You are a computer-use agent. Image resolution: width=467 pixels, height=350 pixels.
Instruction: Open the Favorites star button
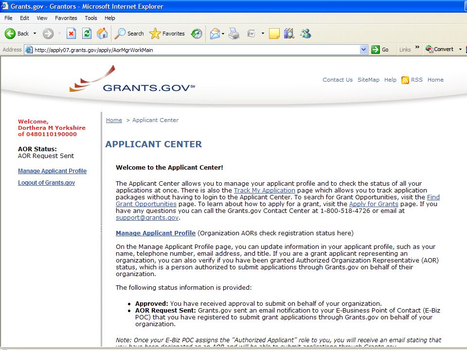point(167,34)
